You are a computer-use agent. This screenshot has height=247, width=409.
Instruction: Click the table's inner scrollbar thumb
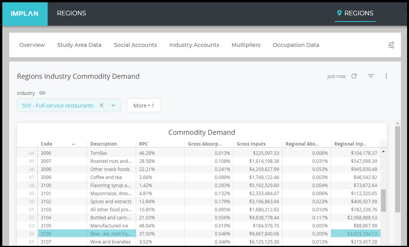click(383, 201)
